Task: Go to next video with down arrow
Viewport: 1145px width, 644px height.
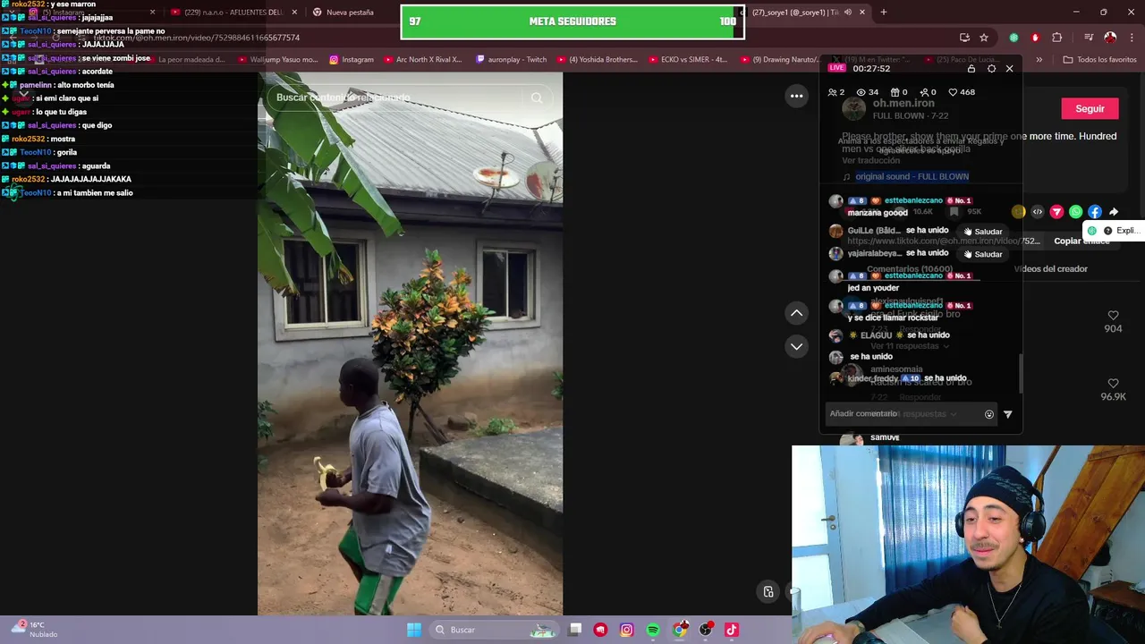Action: coord(796,346)
